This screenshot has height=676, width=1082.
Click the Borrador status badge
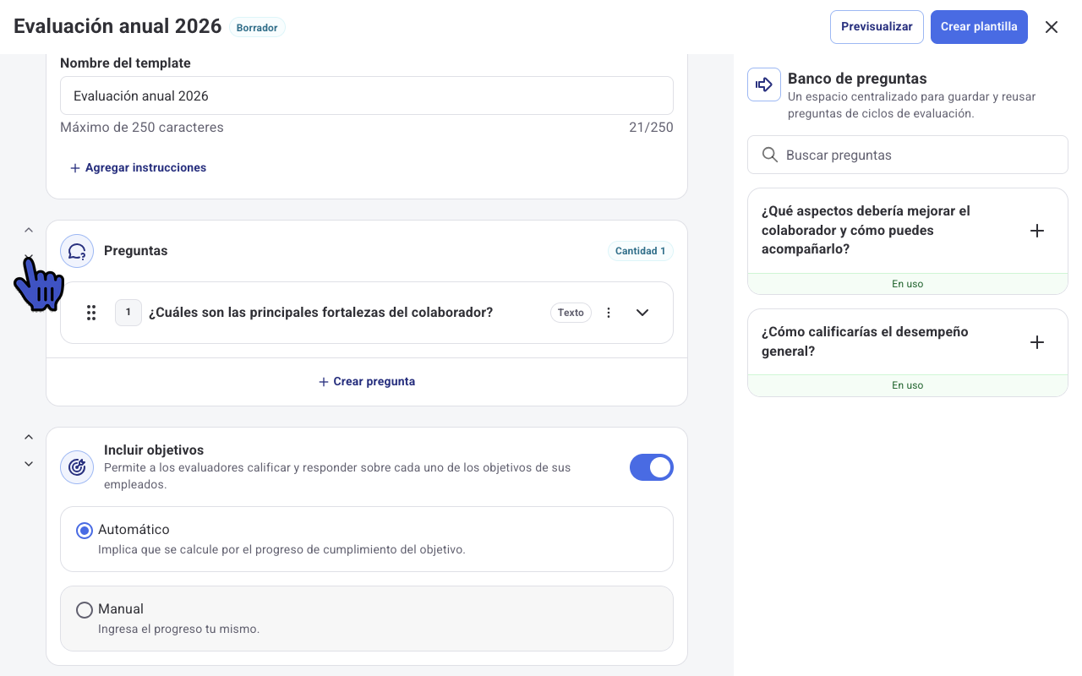(x=257, y=27)
